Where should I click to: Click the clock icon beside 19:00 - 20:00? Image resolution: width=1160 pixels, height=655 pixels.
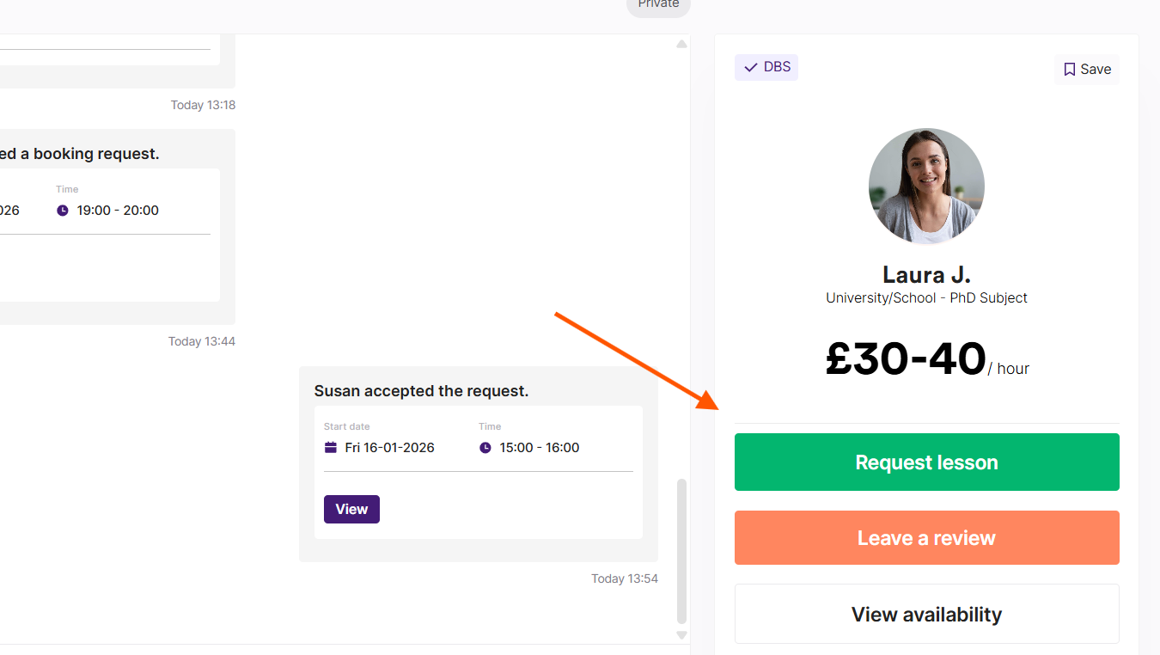(63, 211)
